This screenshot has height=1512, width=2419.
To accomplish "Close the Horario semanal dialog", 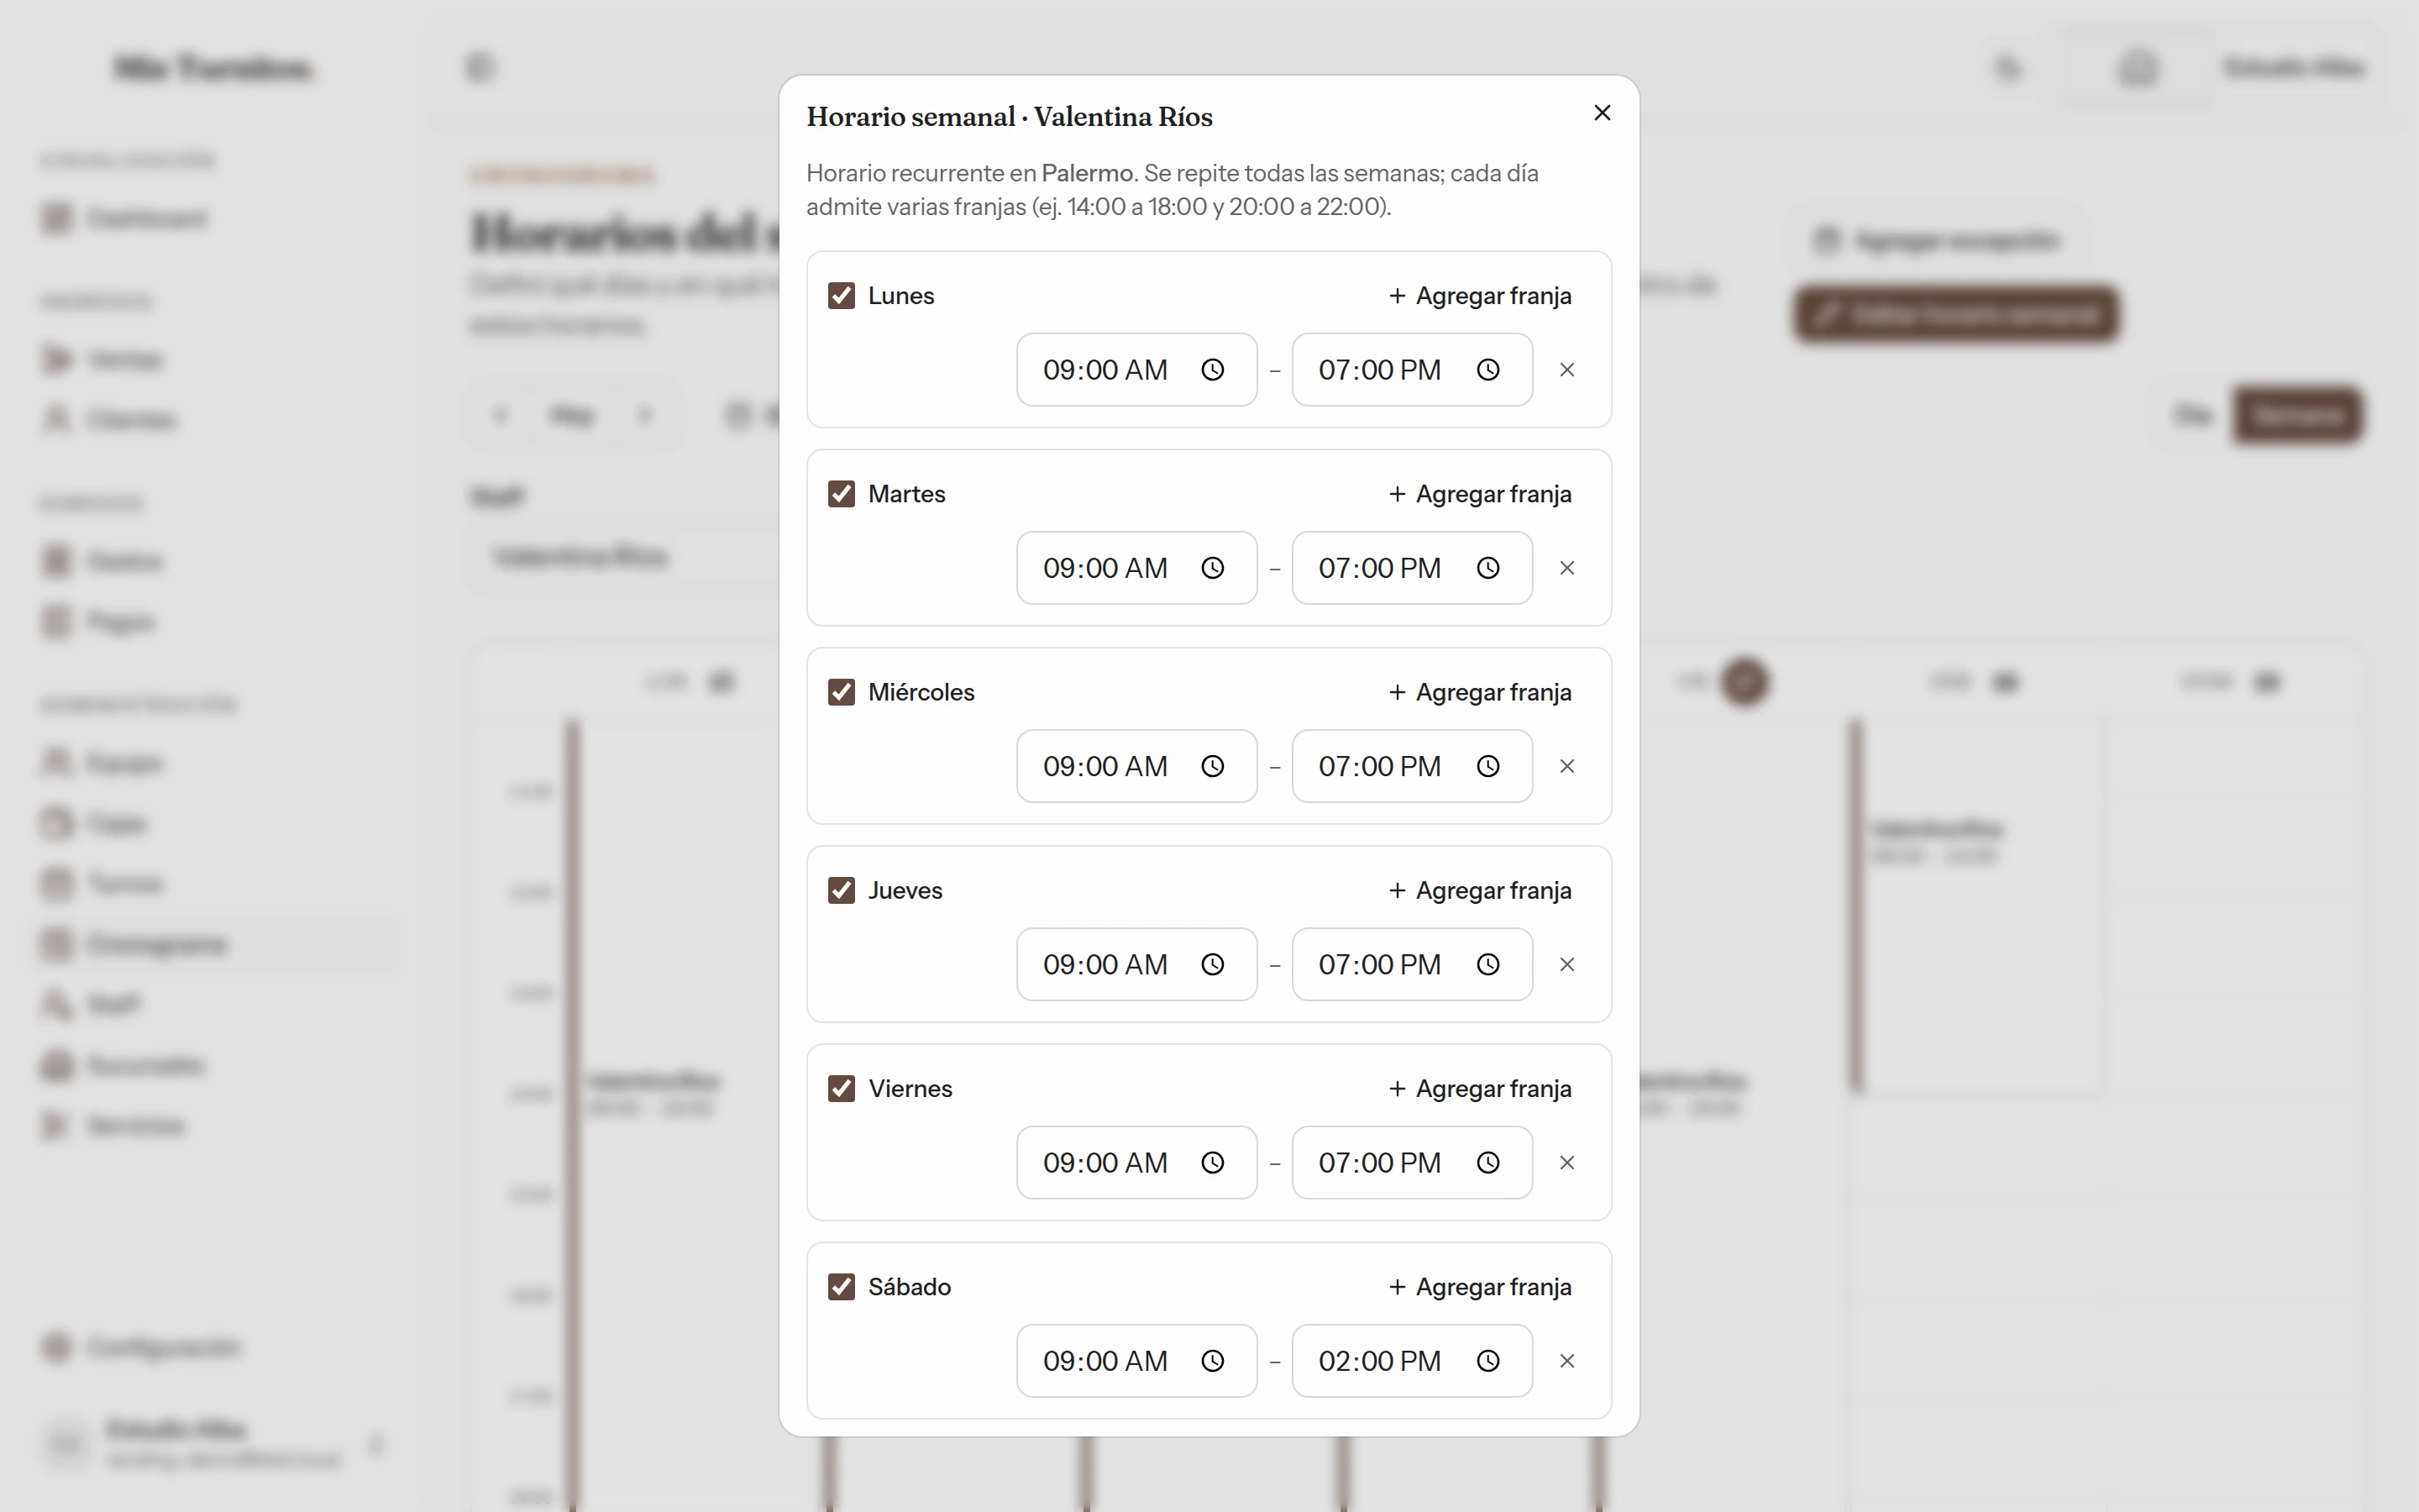I will 1603,113.
